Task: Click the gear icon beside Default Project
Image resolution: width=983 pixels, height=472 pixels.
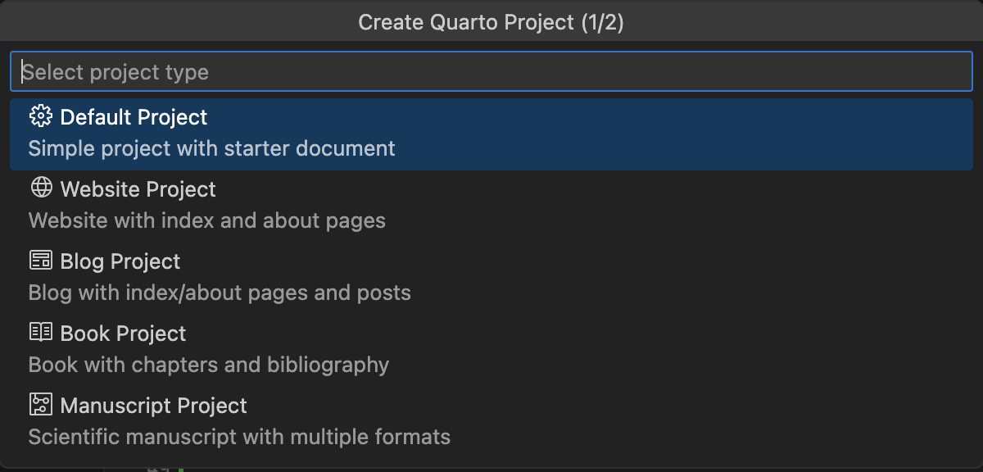Action: tap(40, 116)
